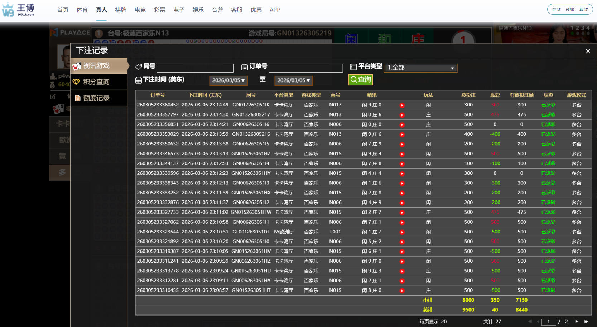Open the end date picker after 至

pos(293,80)
